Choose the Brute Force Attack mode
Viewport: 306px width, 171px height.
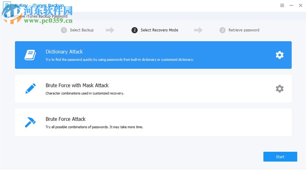click(153, 122)
